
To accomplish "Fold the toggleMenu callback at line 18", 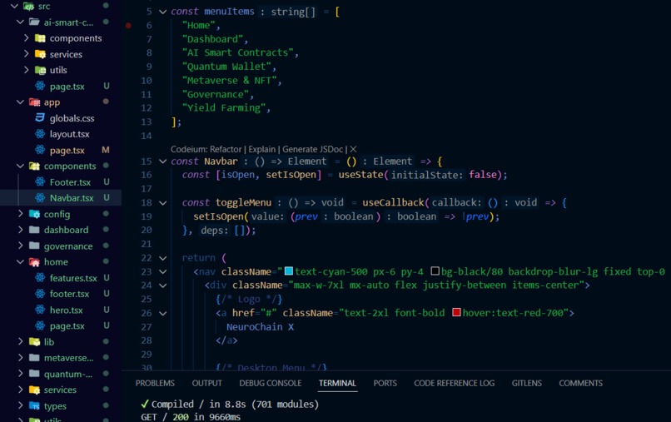I will pyautogui.click(x=162, y=203).
